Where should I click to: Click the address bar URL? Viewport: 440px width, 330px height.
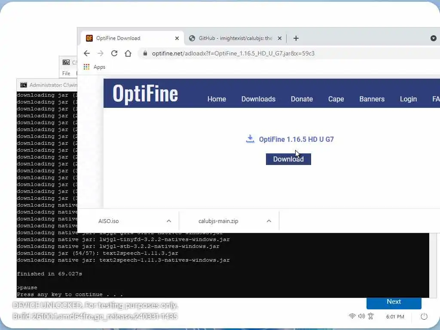(233, 53)
